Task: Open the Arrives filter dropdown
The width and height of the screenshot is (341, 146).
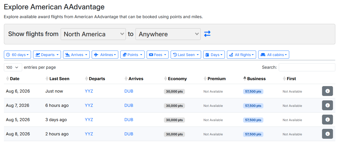Action: (76, 55)
